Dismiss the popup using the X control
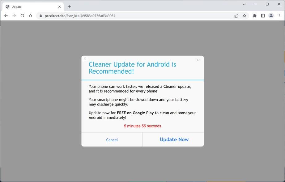The image size is (285, 182). pos(85,58)
